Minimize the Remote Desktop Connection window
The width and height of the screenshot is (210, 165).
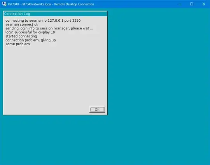pyautogui.click(x=180, y=4)
